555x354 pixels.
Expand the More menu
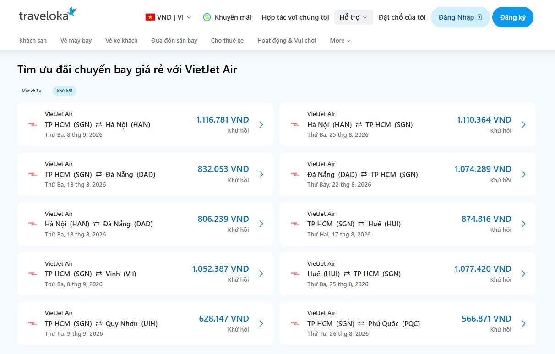pyautogui.click(x=340, y=40)
